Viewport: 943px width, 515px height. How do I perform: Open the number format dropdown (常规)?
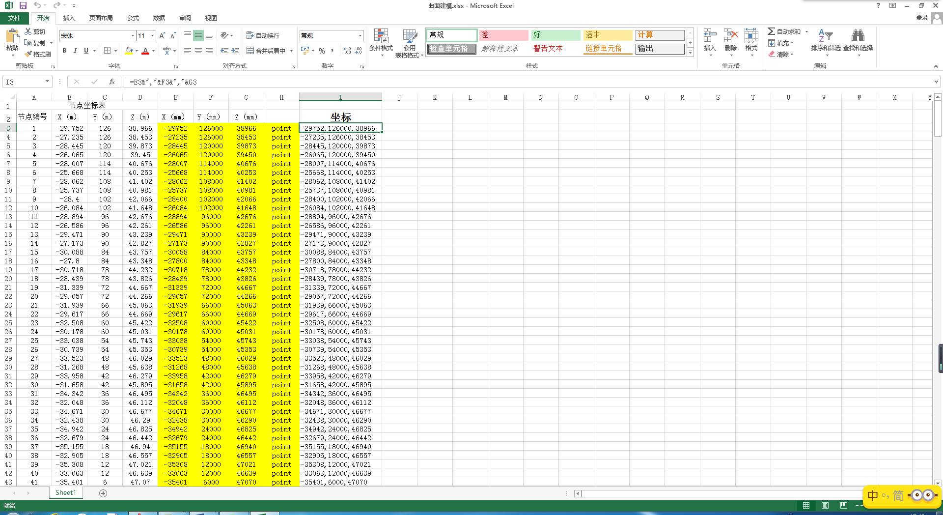click(360, 35)
